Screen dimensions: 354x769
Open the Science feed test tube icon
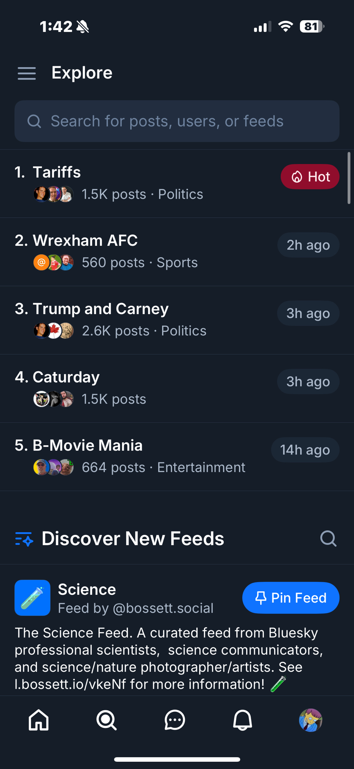click(33, 598)
